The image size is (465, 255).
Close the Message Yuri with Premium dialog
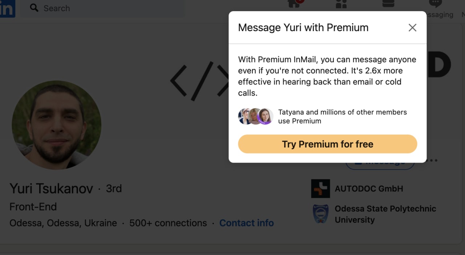pos(412,28)
